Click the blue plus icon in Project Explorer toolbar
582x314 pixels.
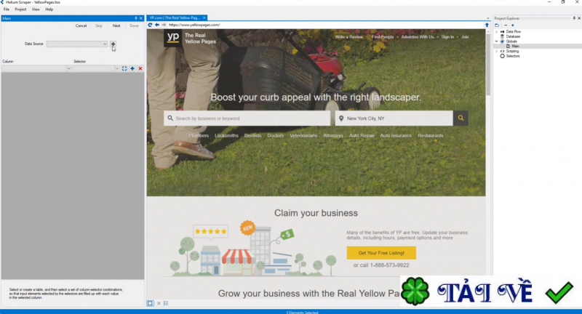tap(513, 25)
